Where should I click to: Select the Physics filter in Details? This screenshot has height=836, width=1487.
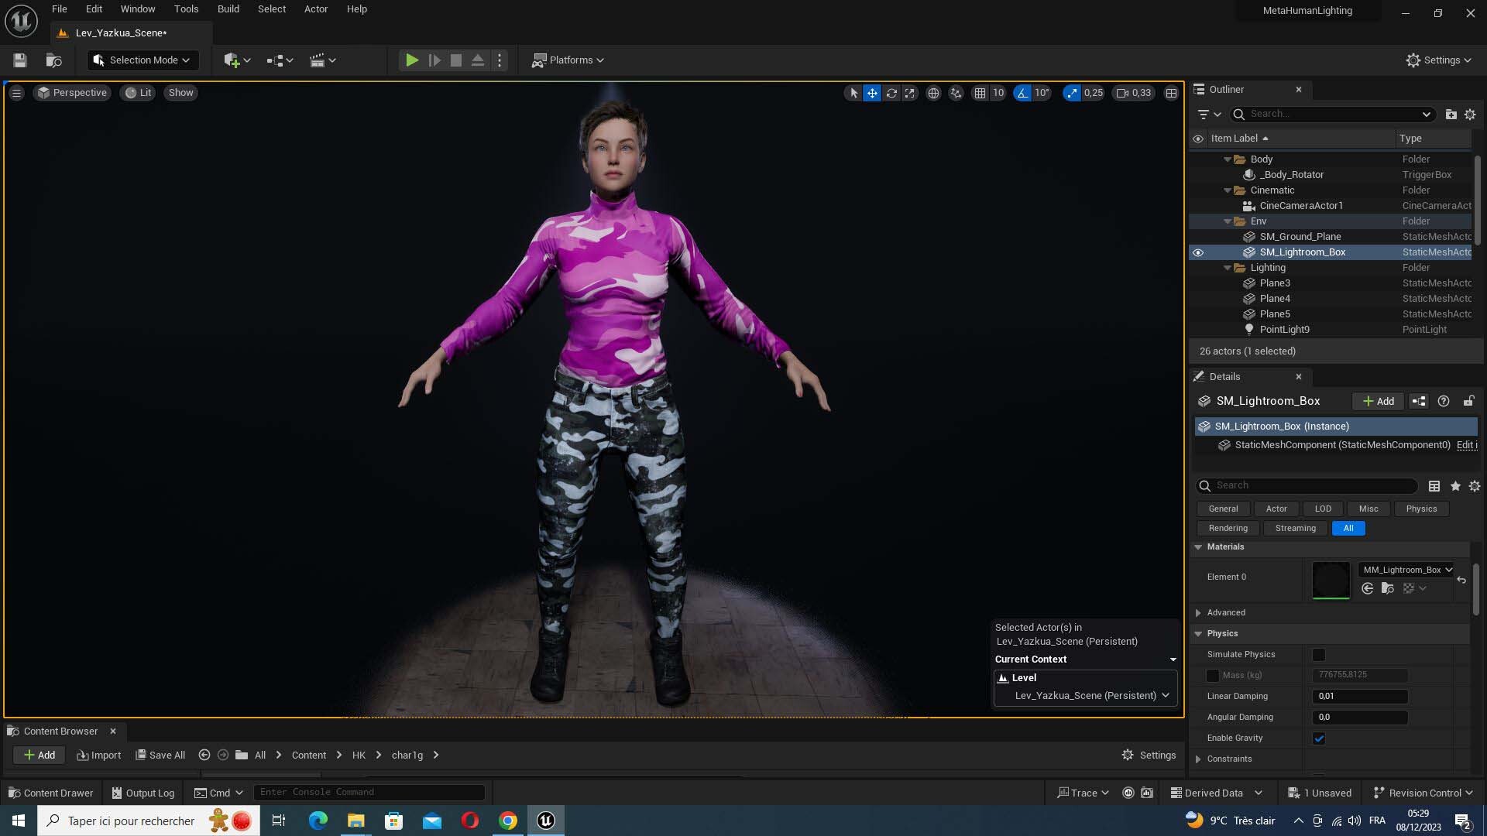pyautogui.click(x=1421, y=509)
